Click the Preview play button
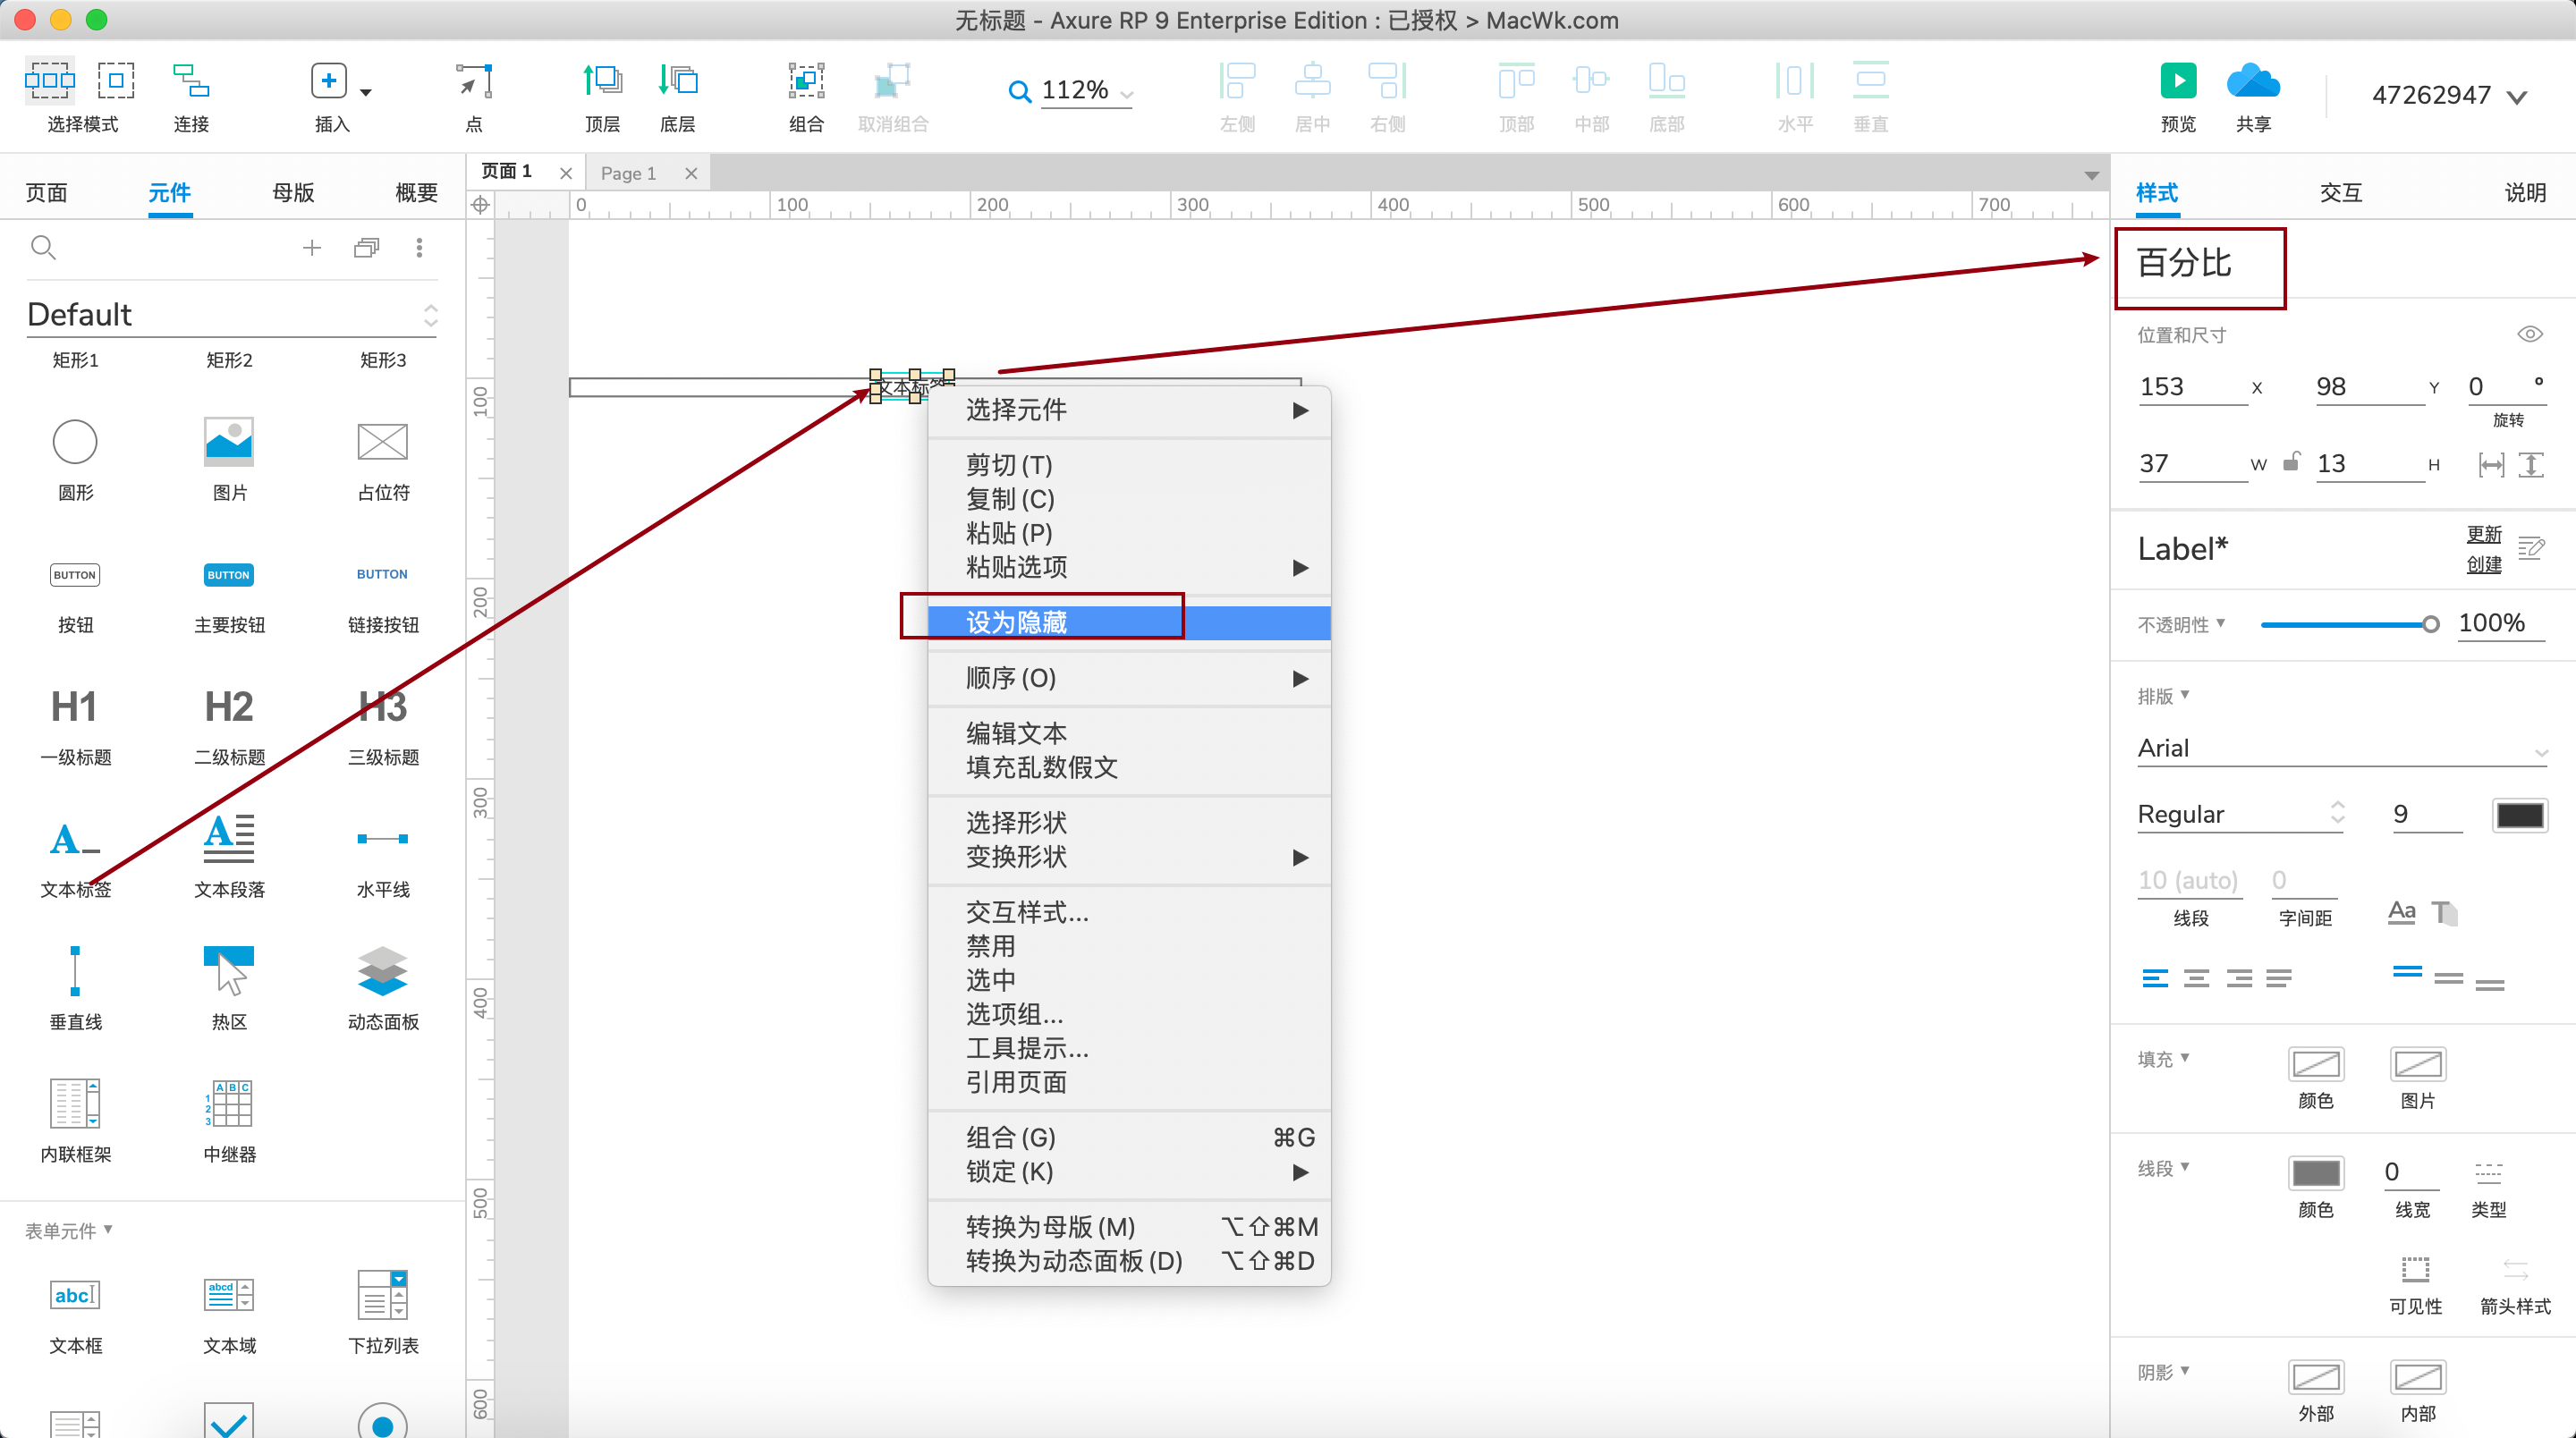Image resolution: width=2576 pixels, height=1438 pixels. coord(2178,80)
